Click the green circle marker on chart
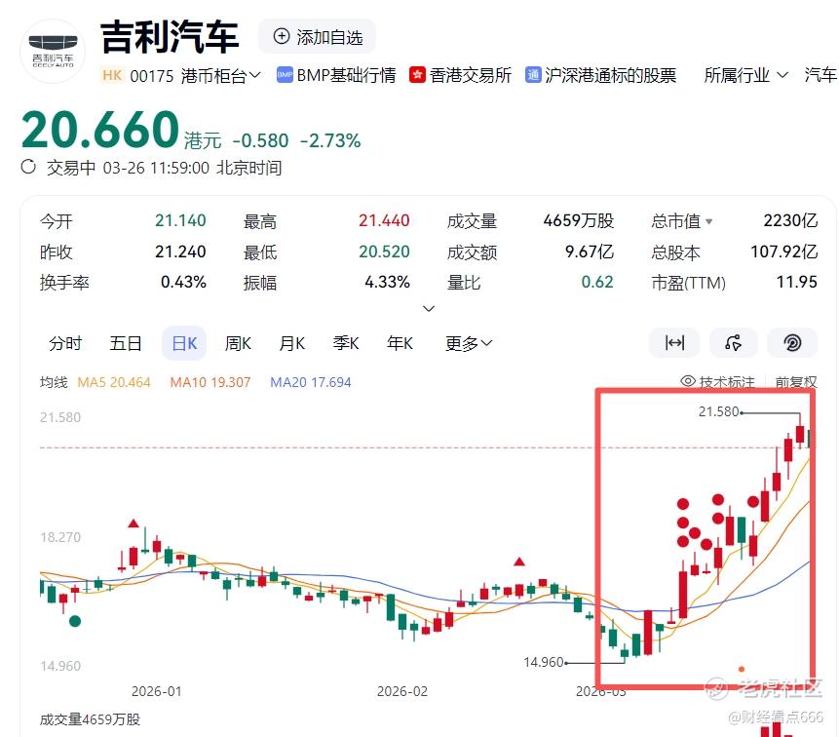Viewport: 839px width, 737px height. click(75, 621)
